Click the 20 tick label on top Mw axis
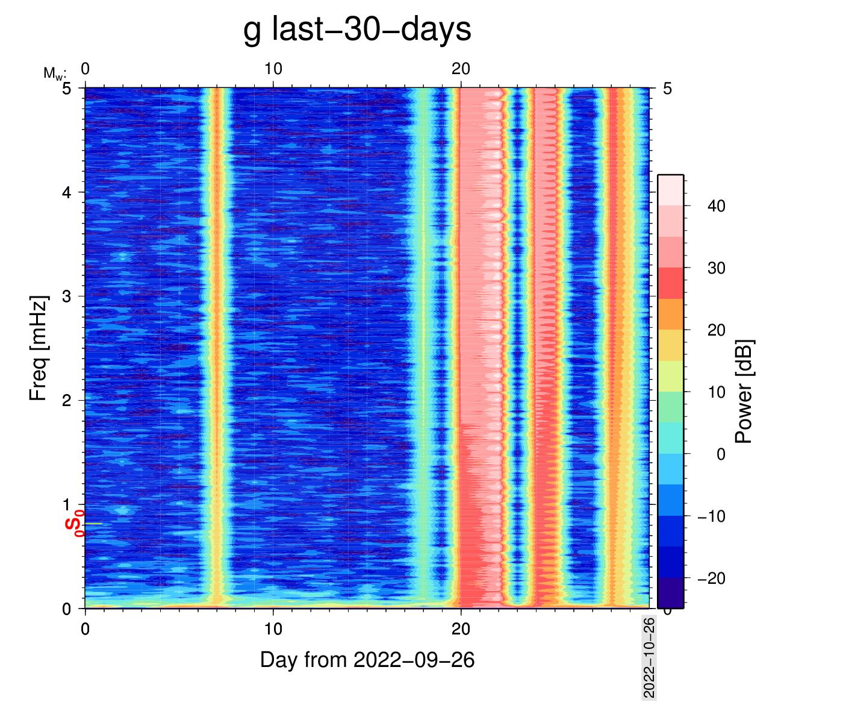This screenshot has height=717, width=843. 461,69
